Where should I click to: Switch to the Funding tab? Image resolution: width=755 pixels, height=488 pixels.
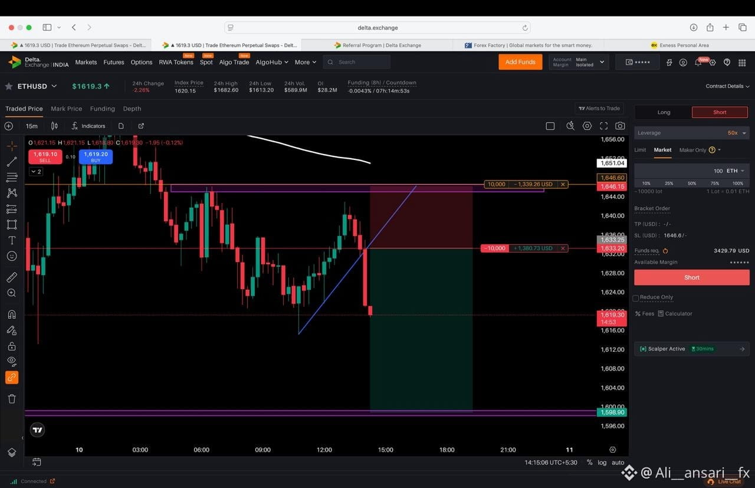[103, 109]
